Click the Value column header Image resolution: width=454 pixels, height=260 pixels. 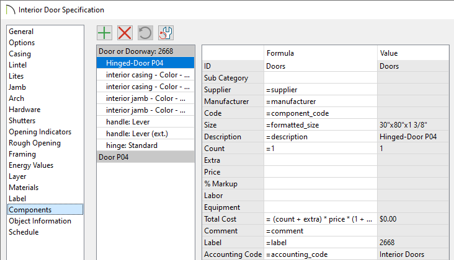pyautogui.click(x=413, y=53)
